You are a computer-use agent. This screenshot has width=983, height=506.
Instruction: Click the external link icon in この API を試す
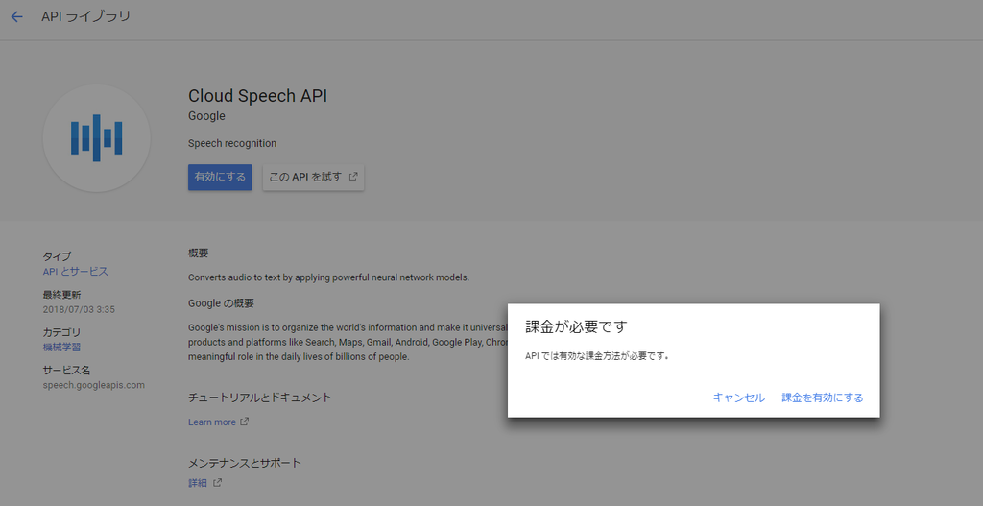353,177
